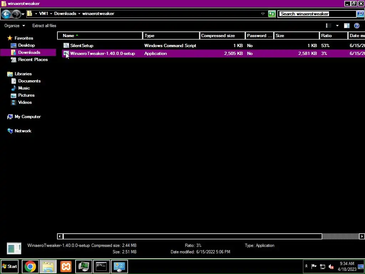
Task: Click the File Explorer taskbar icon
Action: [48, 266]
